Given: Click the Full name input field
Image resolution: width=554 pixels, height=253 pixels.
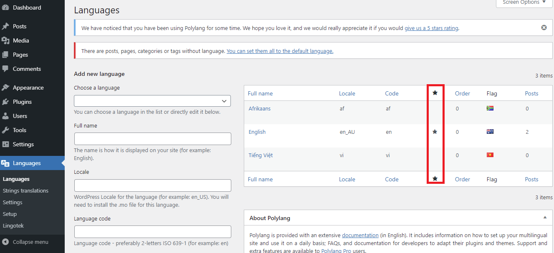Looking at the screenshot, I should coord(152,139).
